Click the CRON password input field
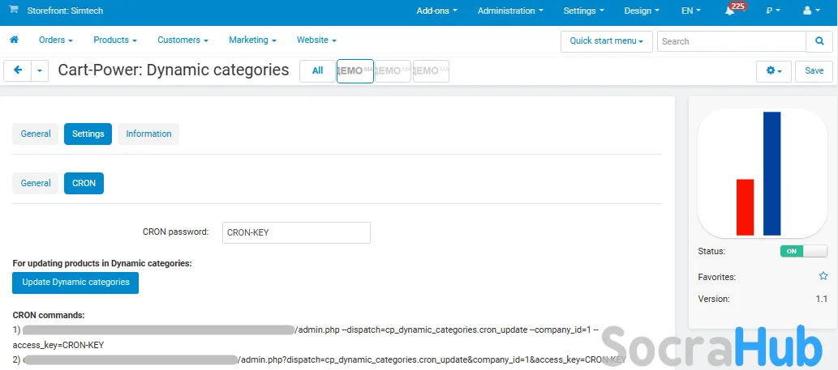Viewport: 838px width, 370px height. 296,232
